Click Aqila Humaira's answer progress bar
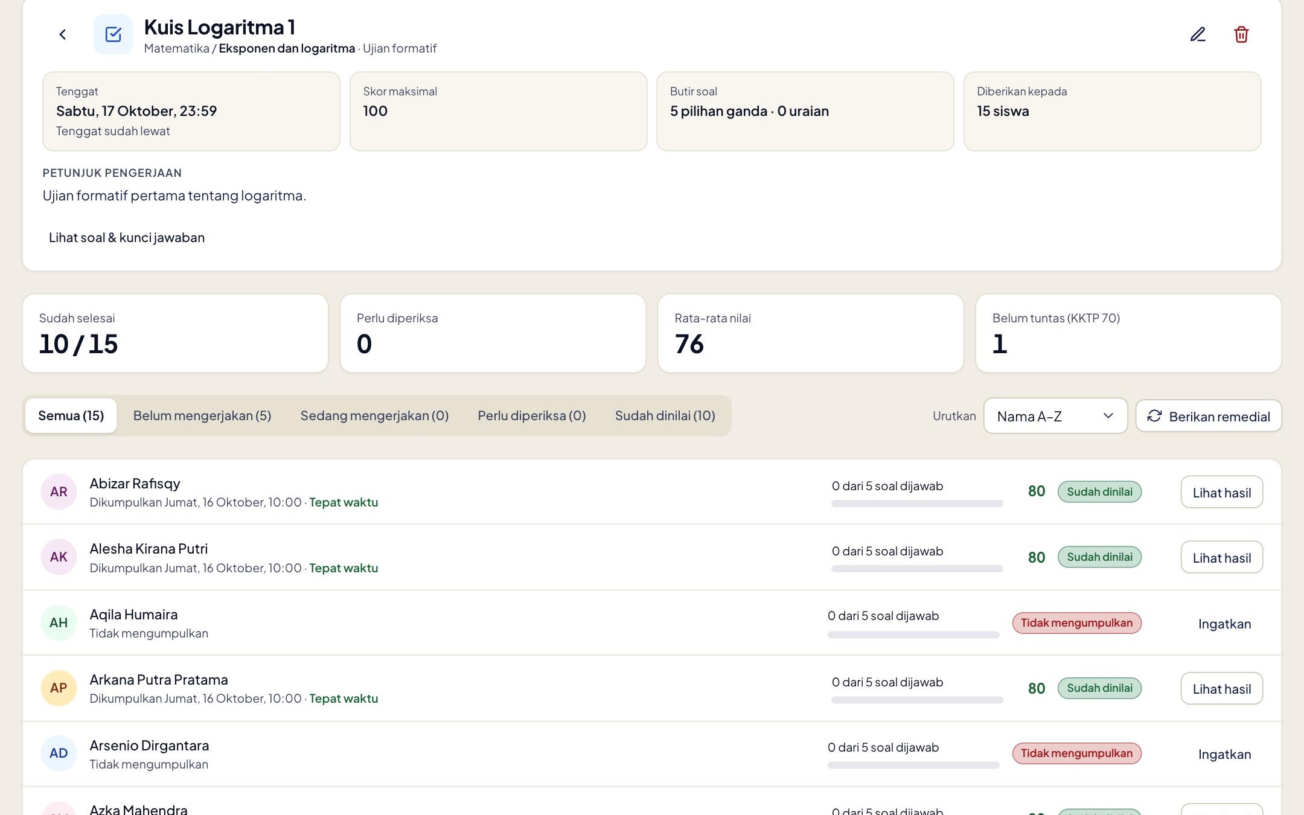This screenshot has width=1304, height=815. (913, 634)
